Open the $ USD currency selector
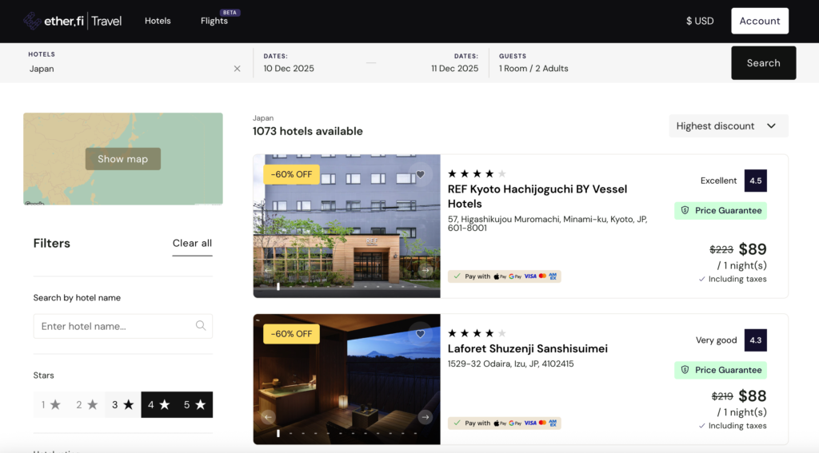Image resolution: width=819 pixels, height=453 pixels. tap(700, 21)
